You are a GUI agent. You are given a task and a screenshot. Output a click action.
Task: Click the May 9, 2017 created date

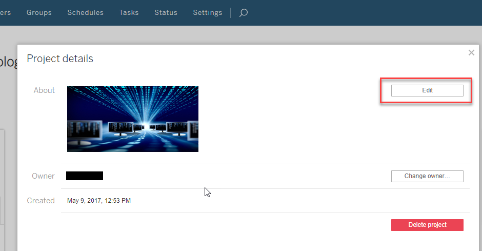point(99,201)
